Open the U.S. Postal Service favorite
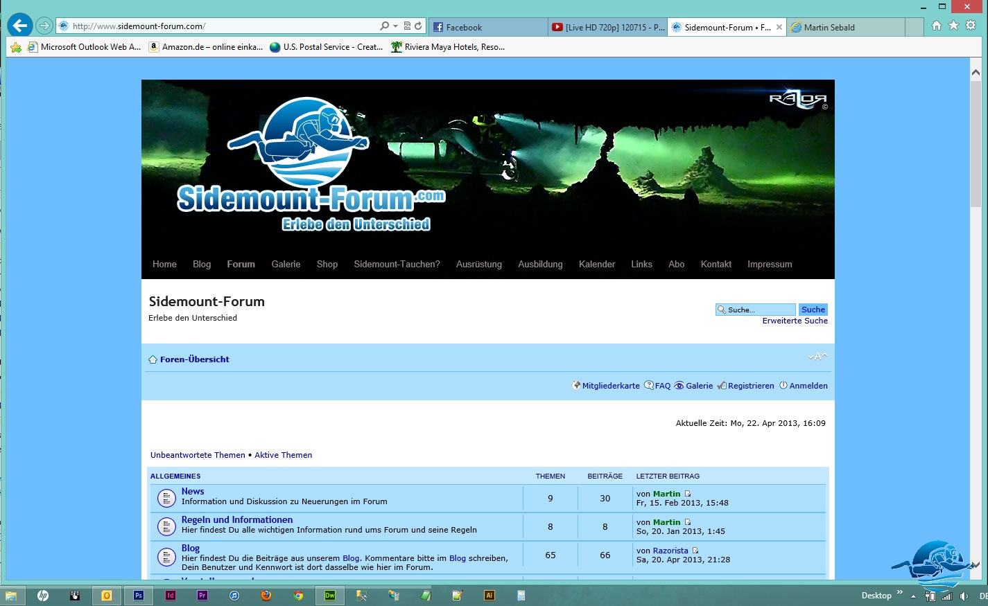988x606 pixels. pyautogui.click(x=327, y=47)
